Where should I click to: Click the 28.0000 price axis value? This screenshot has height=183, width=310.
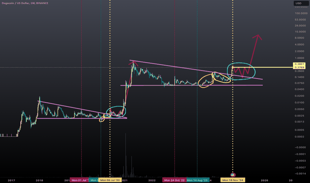[x=300, y=26]
